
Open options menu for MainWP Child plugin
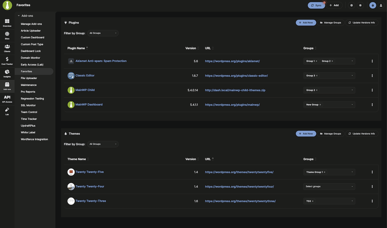point(372,89)
